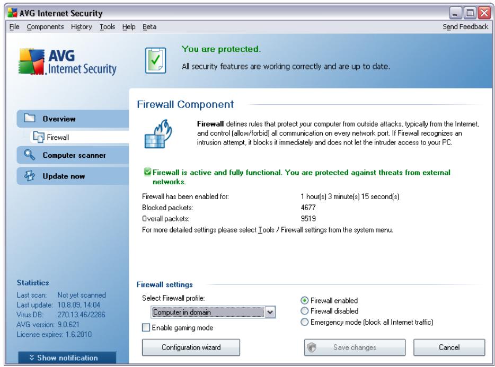
Task: Open the Components menu
Action: 45,27
